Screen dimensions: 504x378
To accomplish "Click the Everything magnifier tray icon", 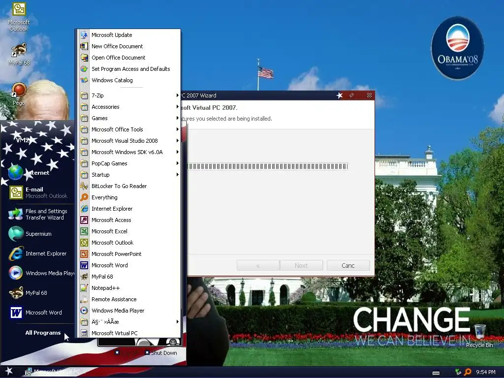I will point(468,372).
